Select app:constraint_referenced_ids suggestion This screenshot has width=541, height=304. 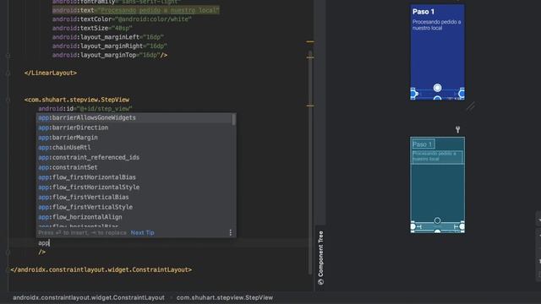(134, 158)
